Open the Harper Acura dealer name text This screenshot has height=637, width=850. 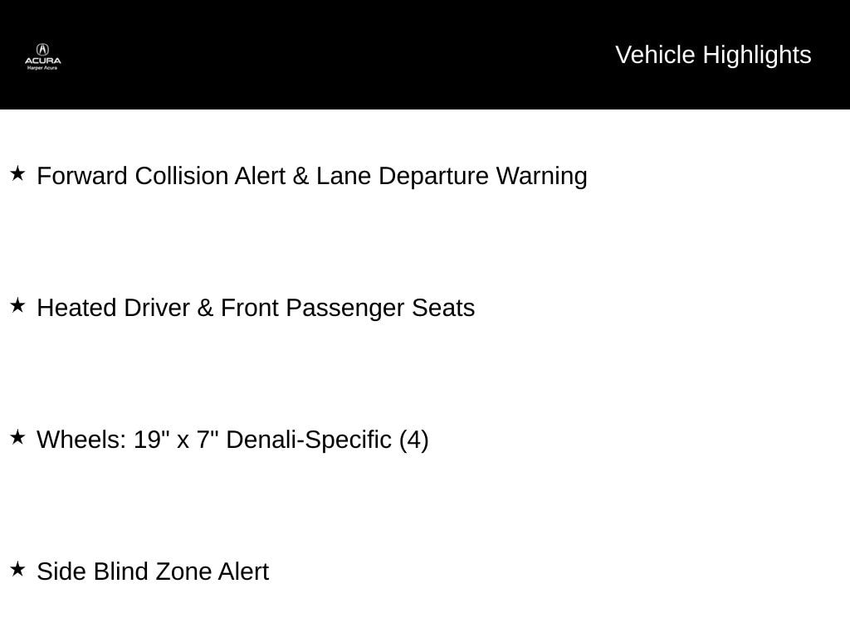42,68
